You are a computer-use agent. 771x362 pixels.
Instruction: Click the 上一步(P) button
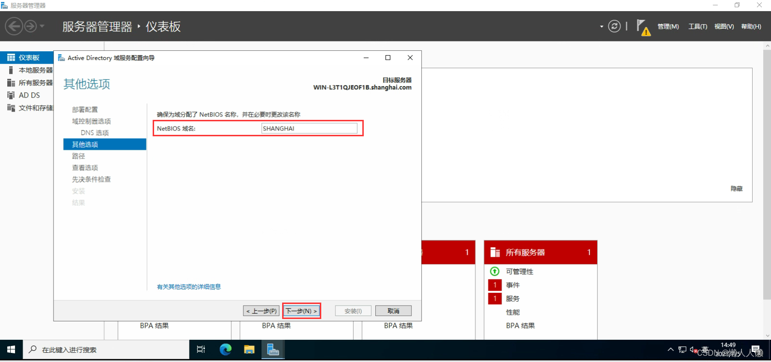pyautogui.click(x=261, y=311)
